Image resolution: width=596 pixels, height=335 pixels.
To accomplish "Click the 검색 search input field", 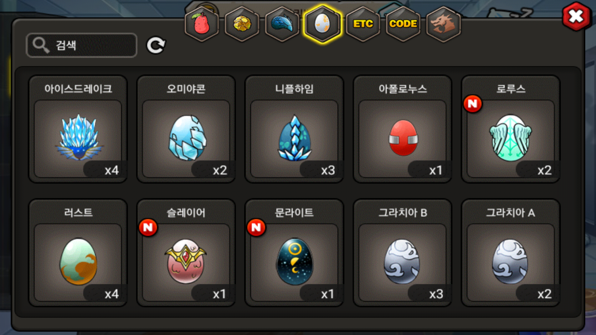I will (x=82, y=45).
